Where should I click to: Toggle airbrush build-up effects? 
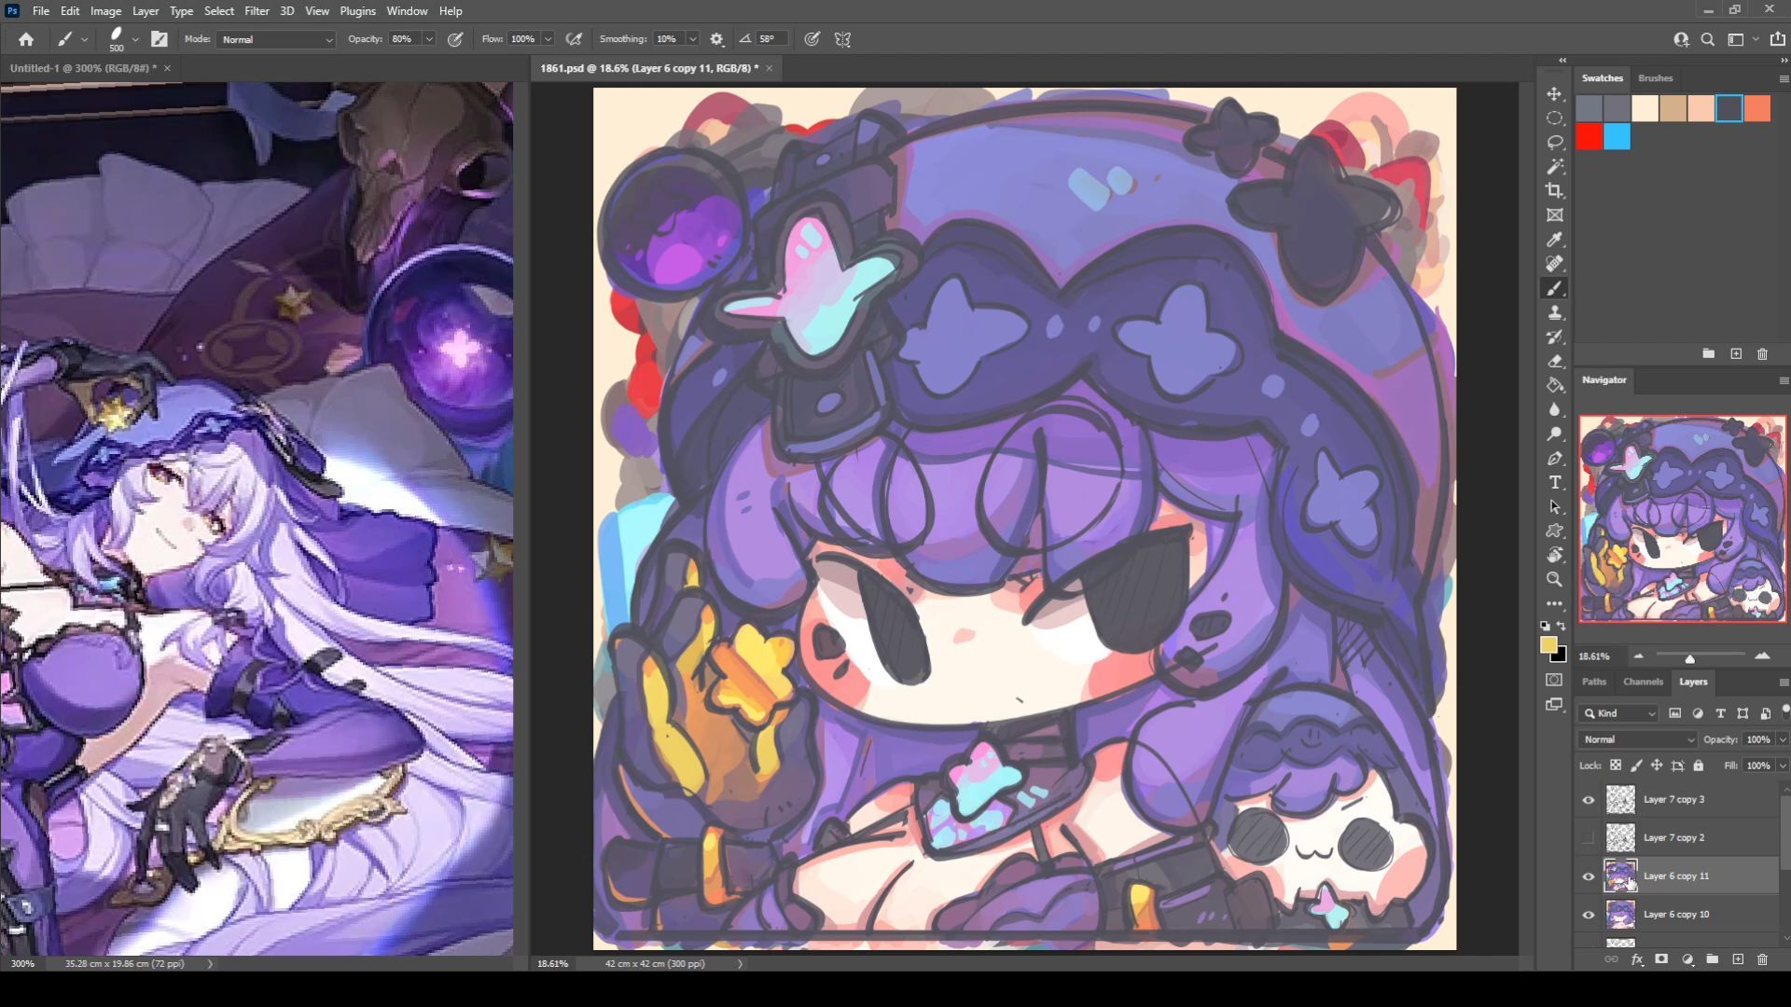[575, 39]
